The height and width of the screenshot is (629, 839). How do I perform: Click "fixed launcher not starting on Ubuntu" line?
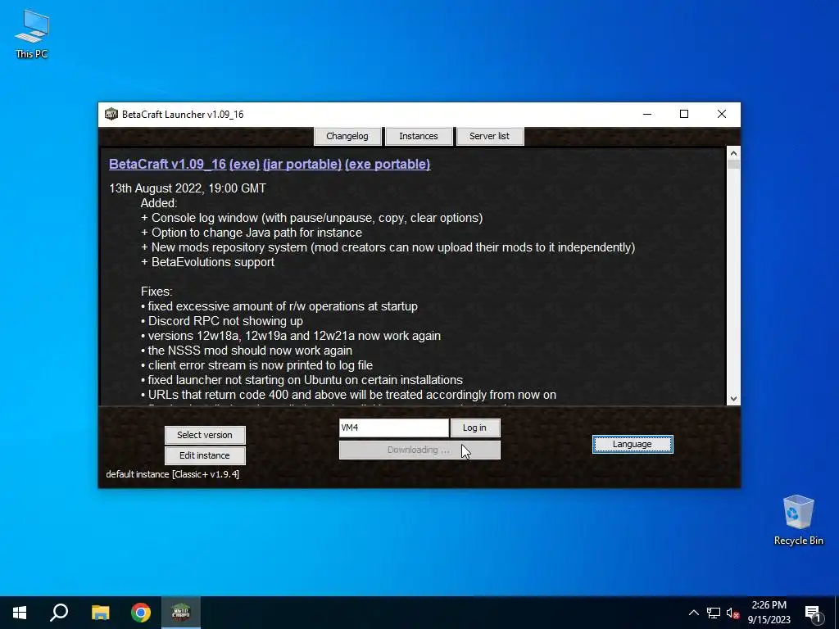tap(302, 380)
